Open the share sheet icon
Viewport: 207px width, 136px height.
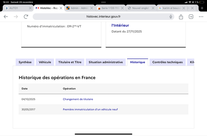[181, 17]
